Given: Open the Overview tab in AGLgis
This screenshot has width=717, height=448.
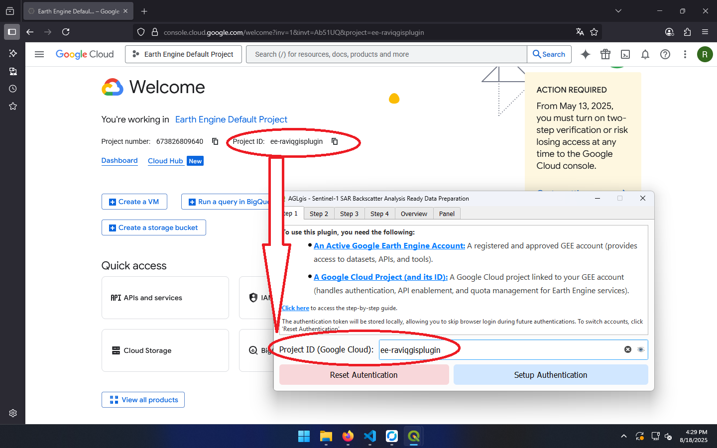Looking at the screenshot, I should (x=414, y=214).
